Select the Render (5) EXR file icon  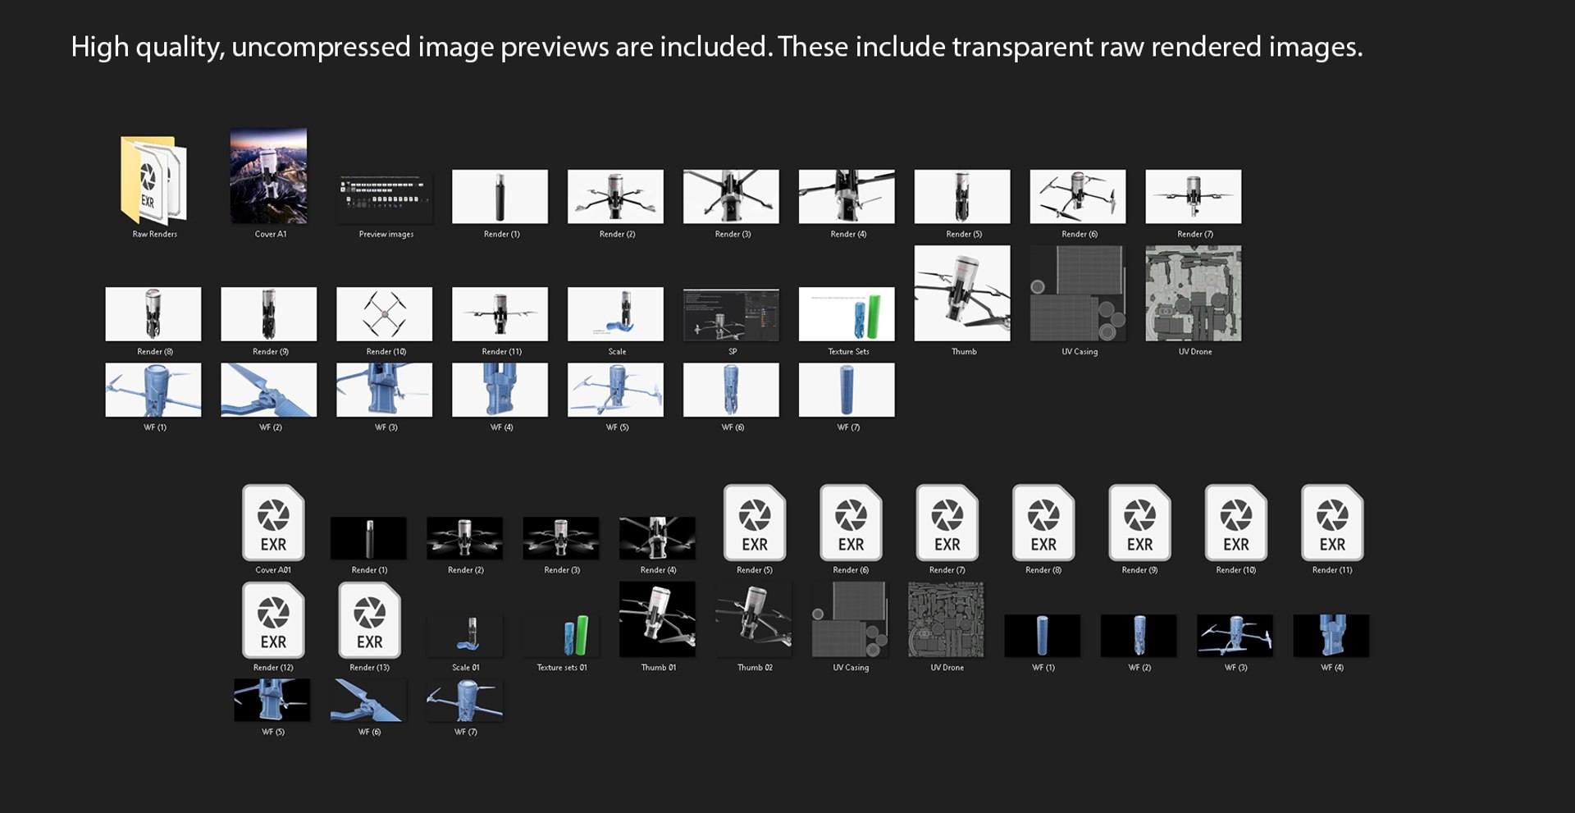(x=755, y=523)
